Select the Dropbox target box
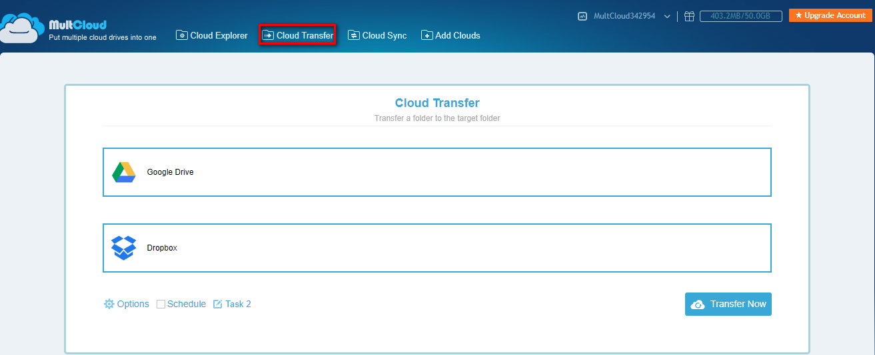Viewport: 875px width, 355px height. pos(437,248)
